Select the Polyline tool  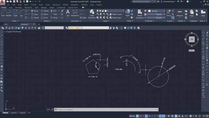click(8, 13)
